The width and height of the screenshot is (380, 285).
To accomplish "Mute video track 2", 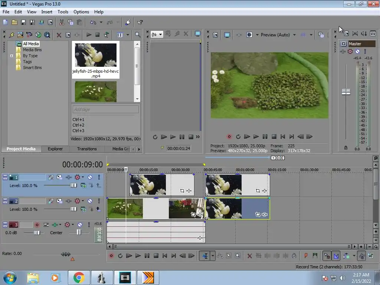I will (x=90, y=201).
